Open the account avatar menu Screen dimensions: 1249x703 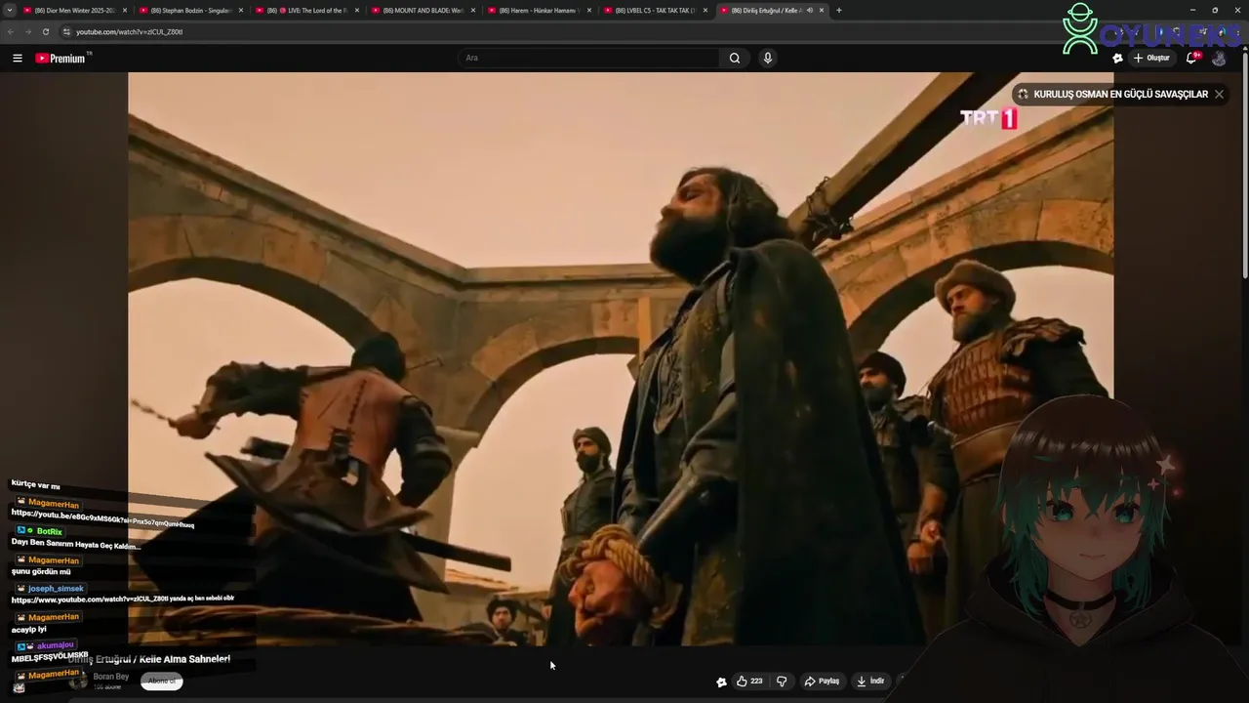pos(1219,58)
